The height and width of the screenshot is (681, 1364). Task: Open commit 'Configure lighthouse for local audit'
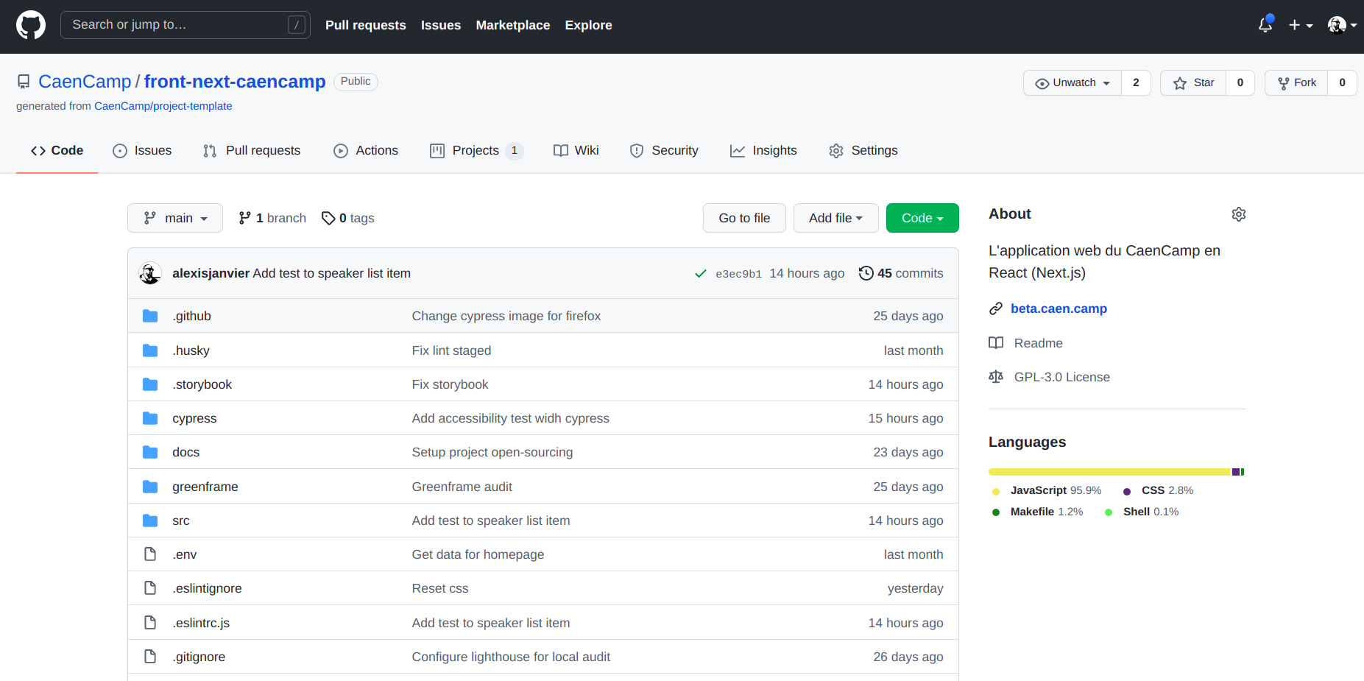511,657
